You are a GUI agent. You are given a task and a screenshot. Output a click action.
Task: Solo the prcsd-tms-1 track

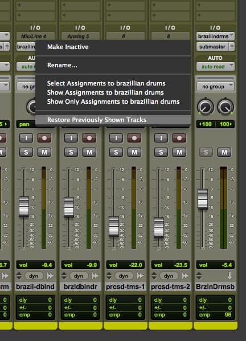pyautogui.click(x=116, y=152)
